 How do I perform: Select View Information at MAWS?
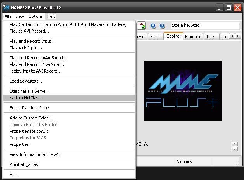pos(69,154)
